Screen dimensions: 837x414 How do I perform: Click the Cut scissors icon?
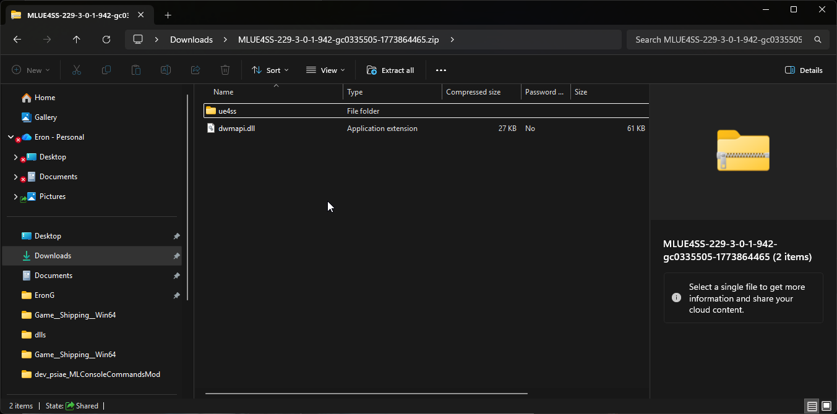click(77, 70)
